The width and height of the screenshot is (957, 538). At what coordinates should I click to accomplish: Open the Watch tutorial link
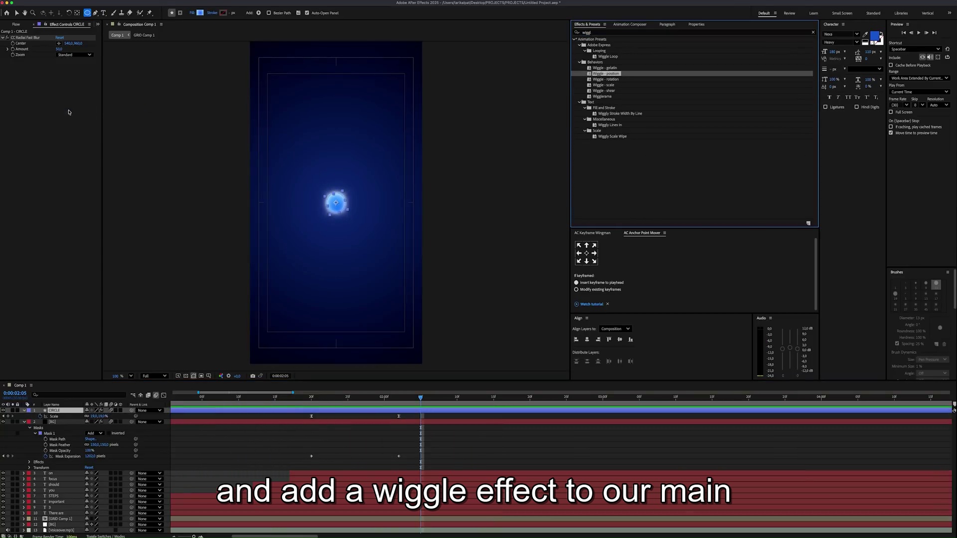[x=591, y=304]
